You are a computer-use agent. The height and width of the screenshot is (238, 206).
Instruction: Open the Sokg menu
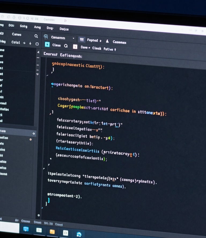pos(24,26)
